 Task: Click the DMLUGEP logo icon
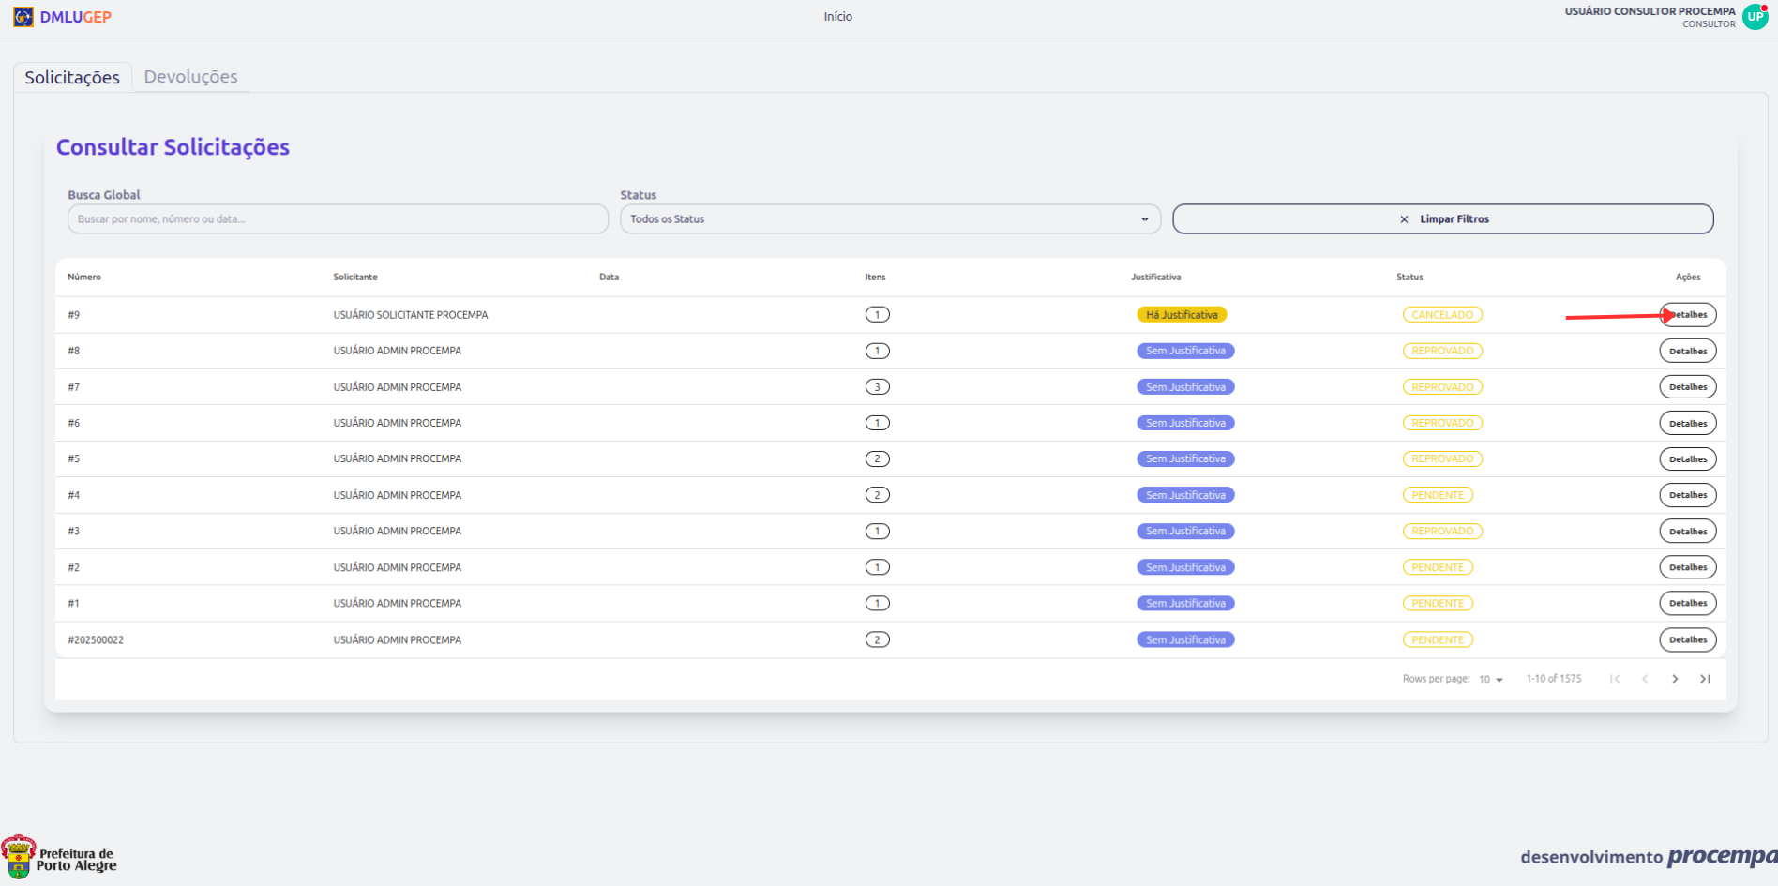click(x=23, y=17)
